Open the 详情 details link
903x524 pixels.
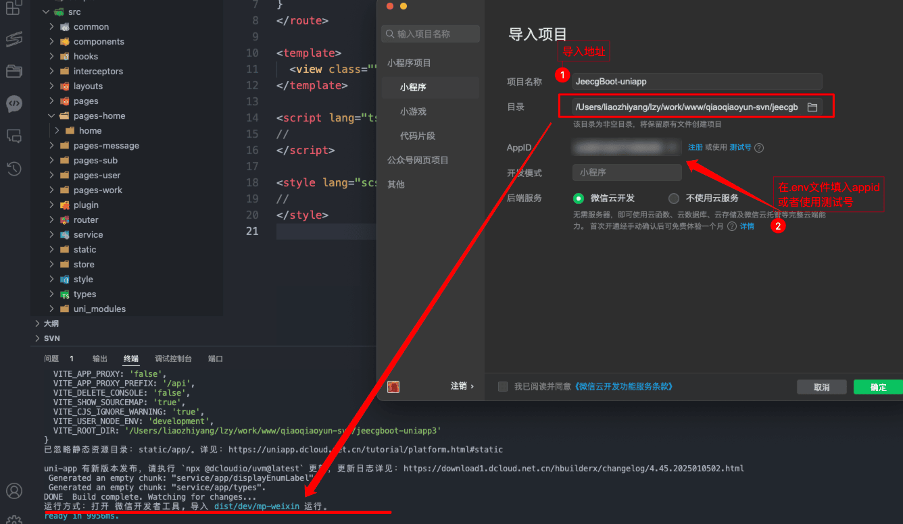tap(747, 226)
